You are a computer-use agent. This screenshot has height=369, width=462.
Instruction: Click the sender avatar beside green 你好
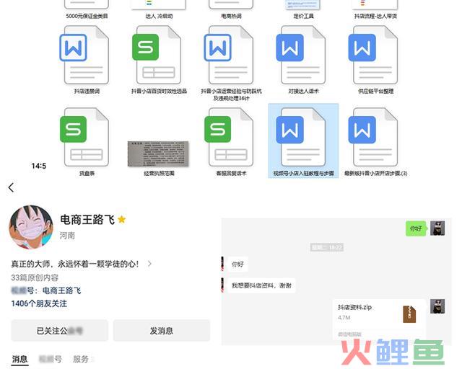437,228
